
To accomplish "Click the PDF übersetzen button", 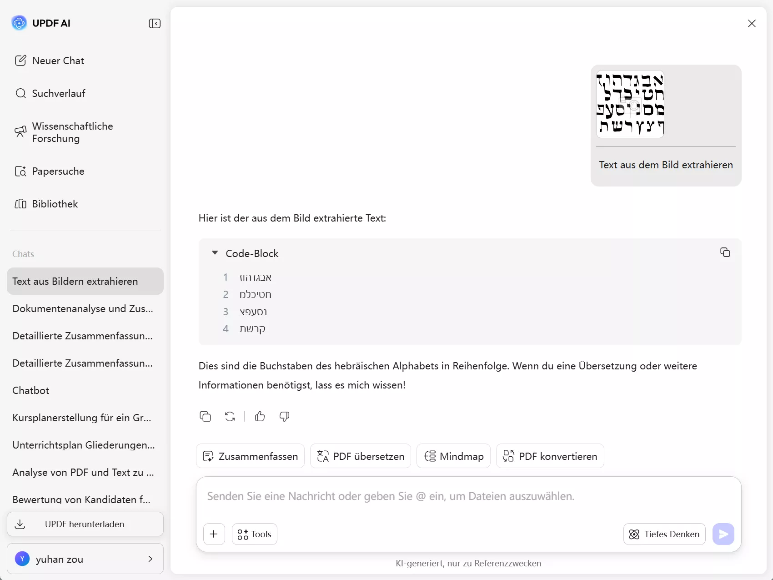I will (360, 456).
